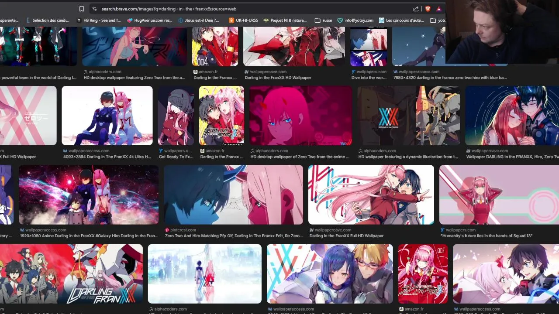Open the red '001' Zero Two cover thumbnail
This screenshot has width=559, height=314.
(x=423, y=273)
